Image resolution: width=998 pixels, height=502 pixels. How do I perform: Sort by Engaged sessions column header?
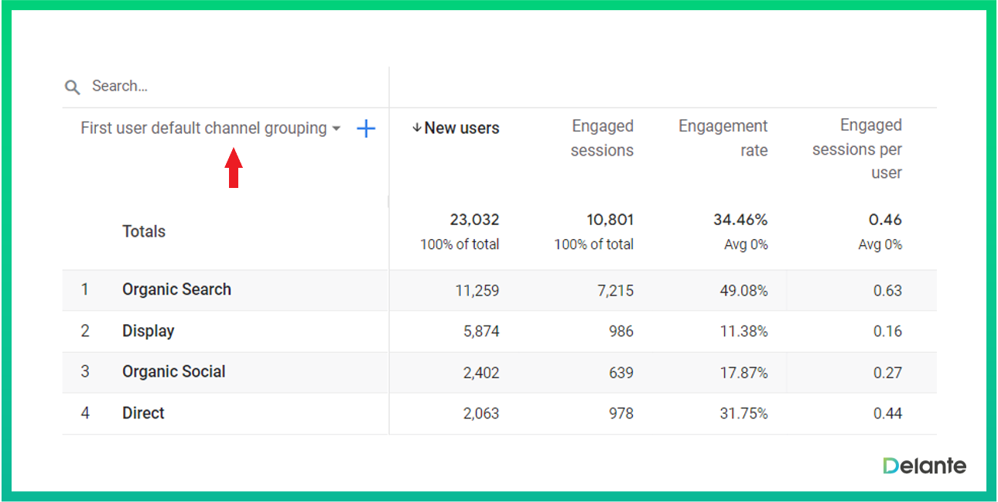tap(602, 138)
